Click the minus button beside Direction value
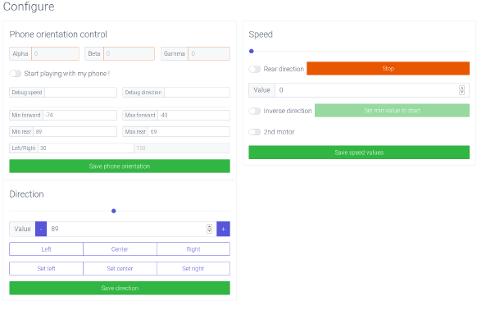This screenshot has height=328, width=477. point(41,229)
